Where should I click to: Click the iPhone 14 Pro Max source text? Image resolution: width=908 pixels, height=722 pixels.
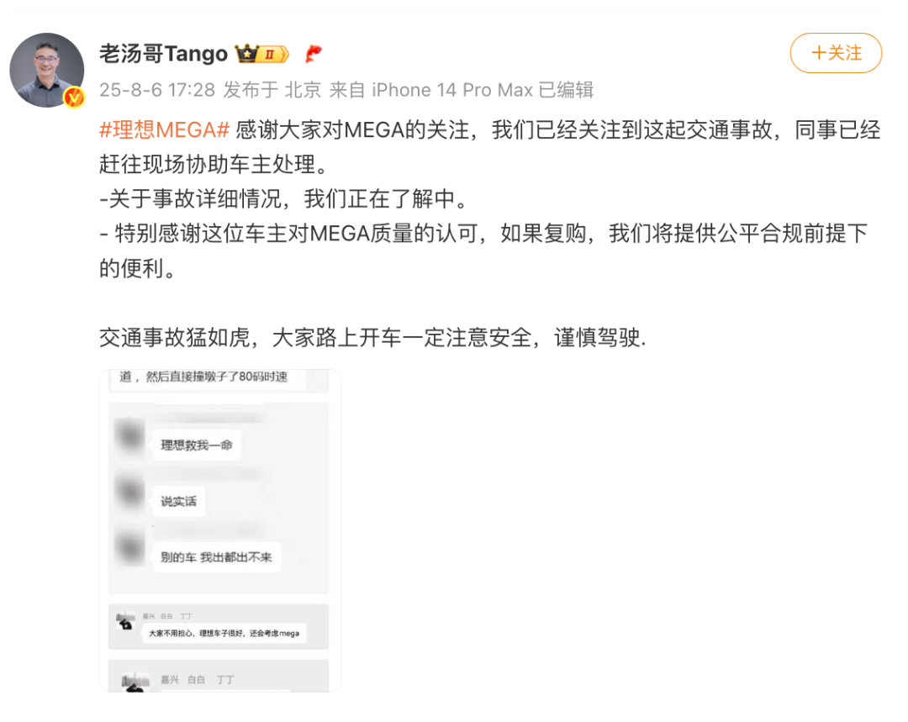click(x=452, y=90)
